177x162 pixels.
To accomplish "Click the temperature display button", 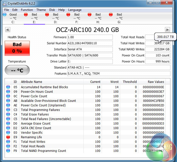I will tap(17, 70).
